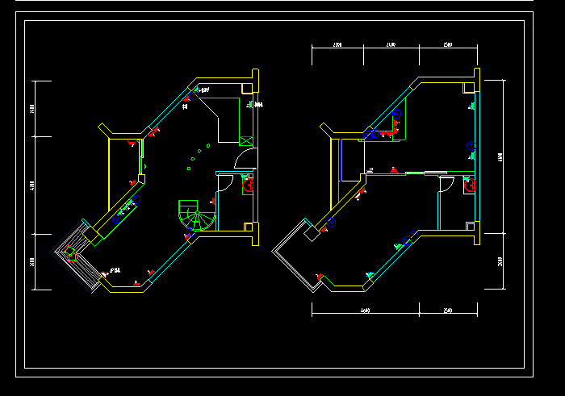This screenshot has width=565, height=396.
Task: Click lower vertical dimension text right of right plan
Action: [500, 261]
